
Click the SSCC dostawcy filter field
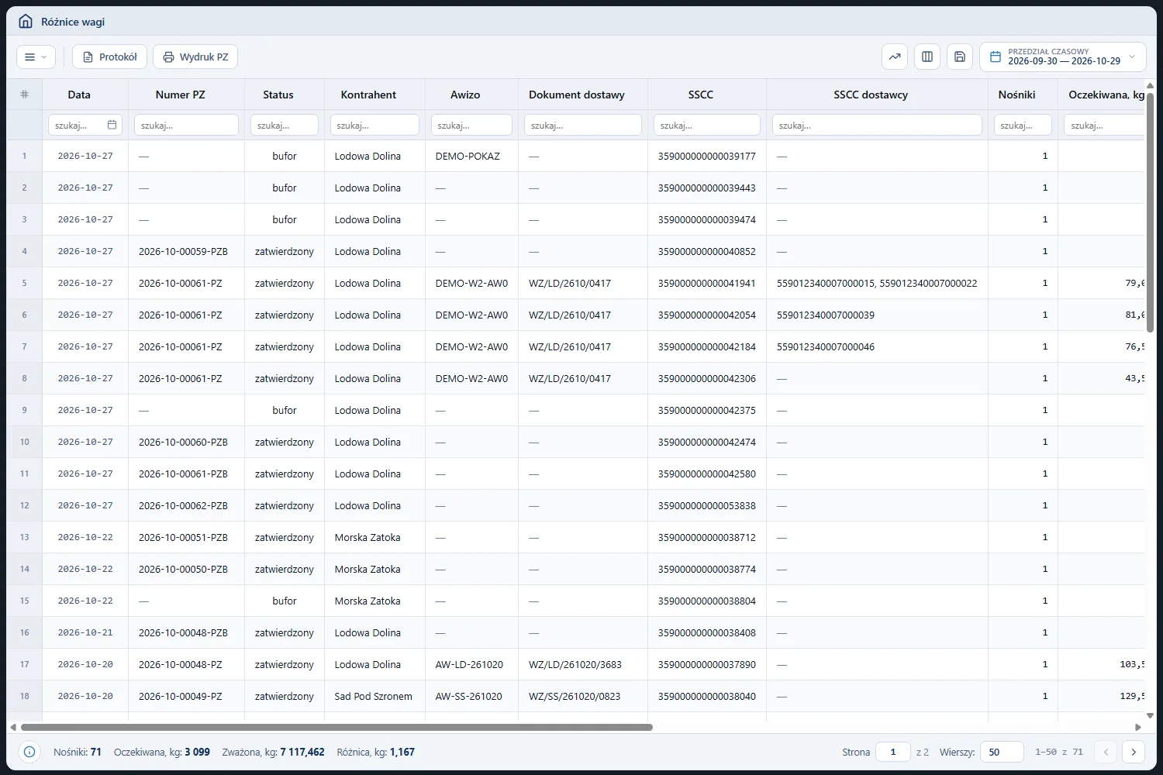(x=877, y=125)
